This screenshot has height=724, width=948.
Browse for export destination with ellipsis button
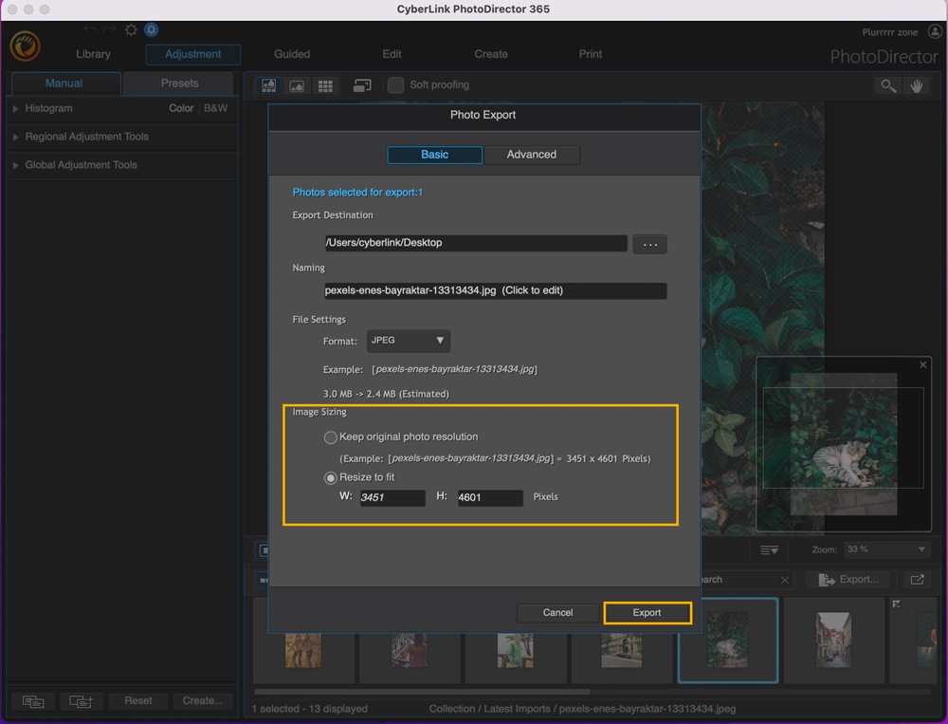[x=650, y=244]
